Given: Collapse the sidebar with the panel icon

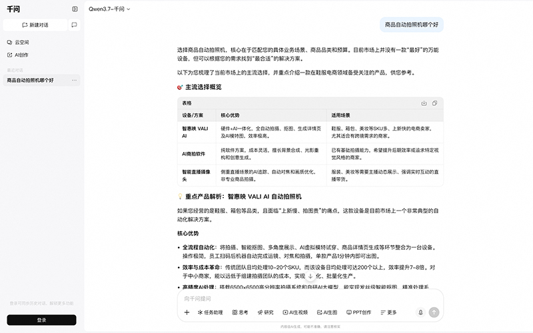Looking at the screenshot, I should pyautogui.click(x=75, y=9).
